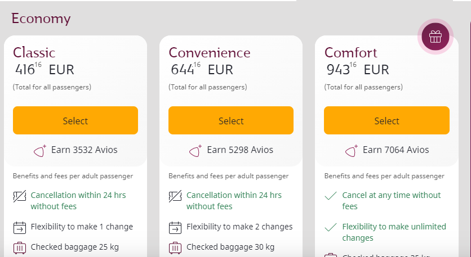471x257 pixels.
Task: Click the Avios icon under Convenience fare
Action: click(195, 151)
